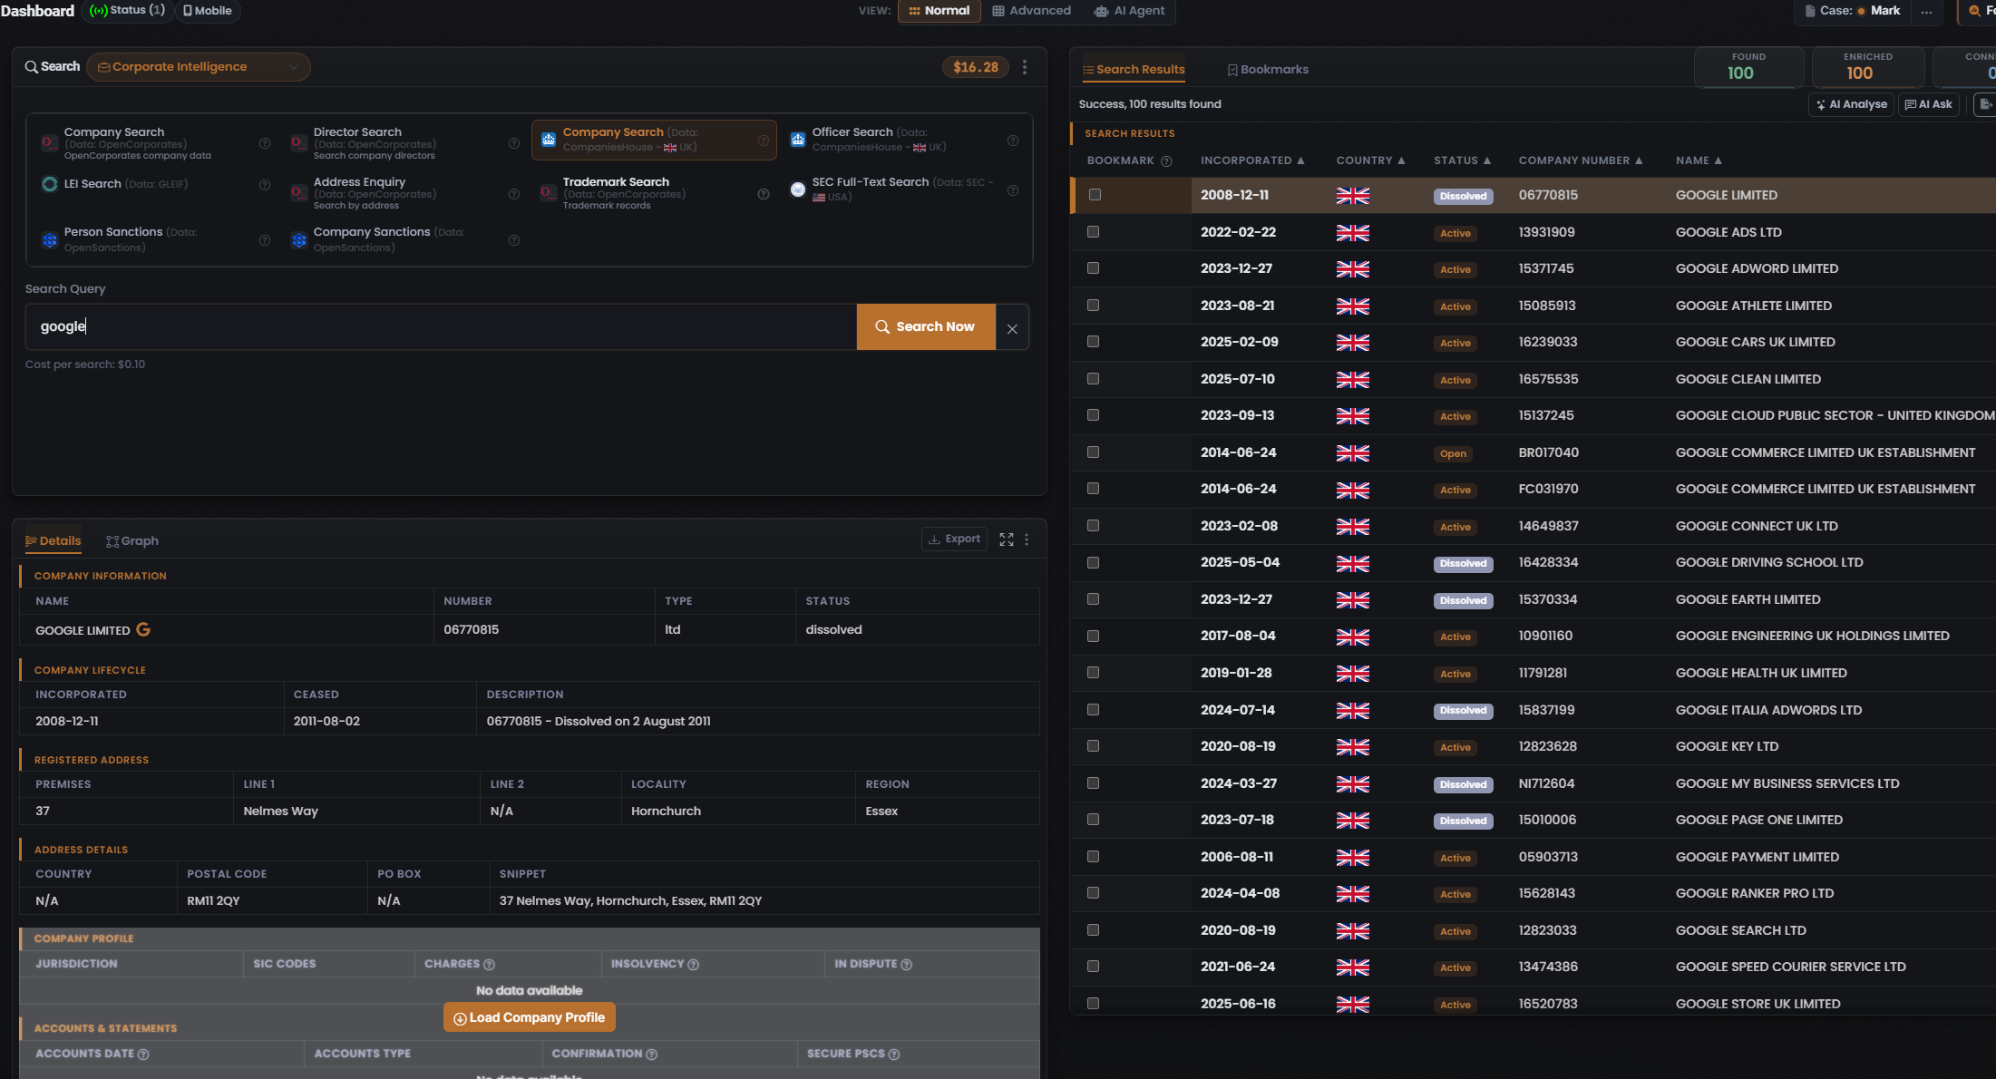Click the LEI Search GLEIF icon
The width and height of the screenshot is (1996, 1079).
[50, 184]
